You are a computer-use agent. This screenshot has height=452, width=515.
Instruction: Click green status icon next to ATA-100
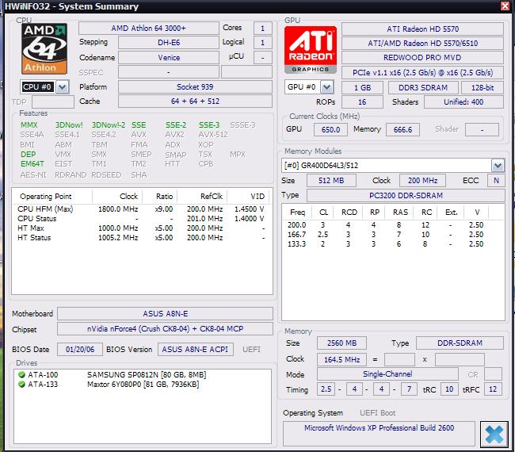(21, 375)
